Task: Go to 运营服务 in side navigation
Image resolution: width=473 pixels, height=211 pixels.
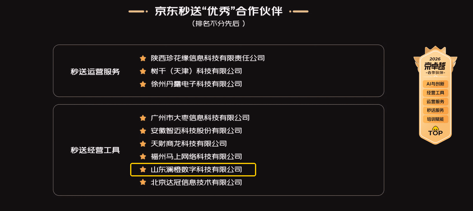Action: [435, 102]
